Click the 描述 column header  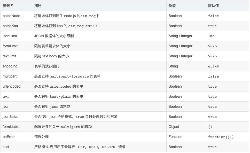coord(38,6)
